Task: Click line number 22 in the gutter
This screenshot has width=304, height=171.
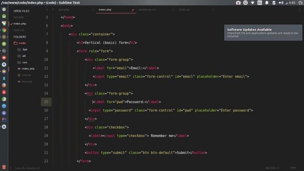Action: (x=46, y=161)
